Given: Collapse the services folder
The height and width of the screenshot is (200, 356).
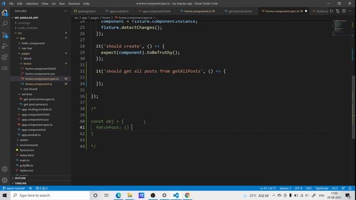Looking at the screenshot, I should click(x=27, y=94).
